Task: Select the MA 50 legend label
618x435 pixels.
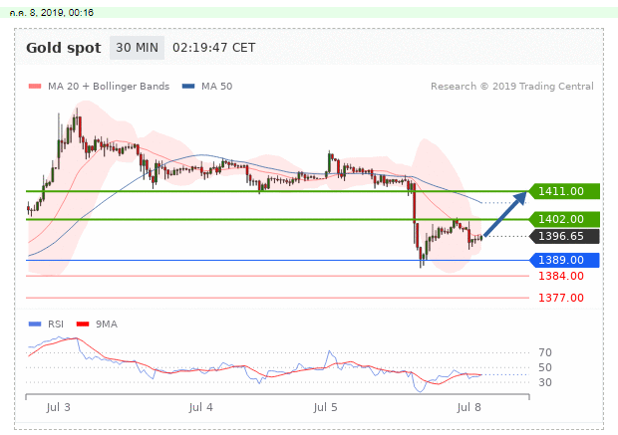Action: click(216, 87)
